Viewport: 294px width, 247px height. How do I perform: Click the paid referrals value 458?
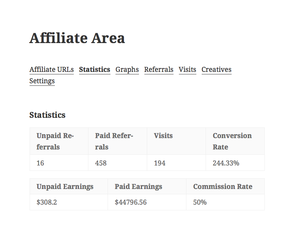pos(101,163)
